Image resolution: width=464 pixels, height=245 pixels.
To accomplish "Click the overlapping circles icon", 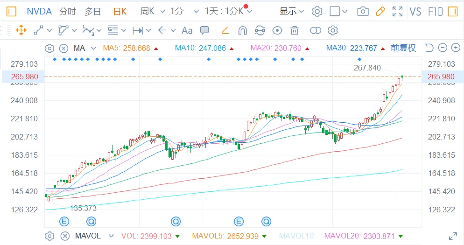I will tap(316, 30).
